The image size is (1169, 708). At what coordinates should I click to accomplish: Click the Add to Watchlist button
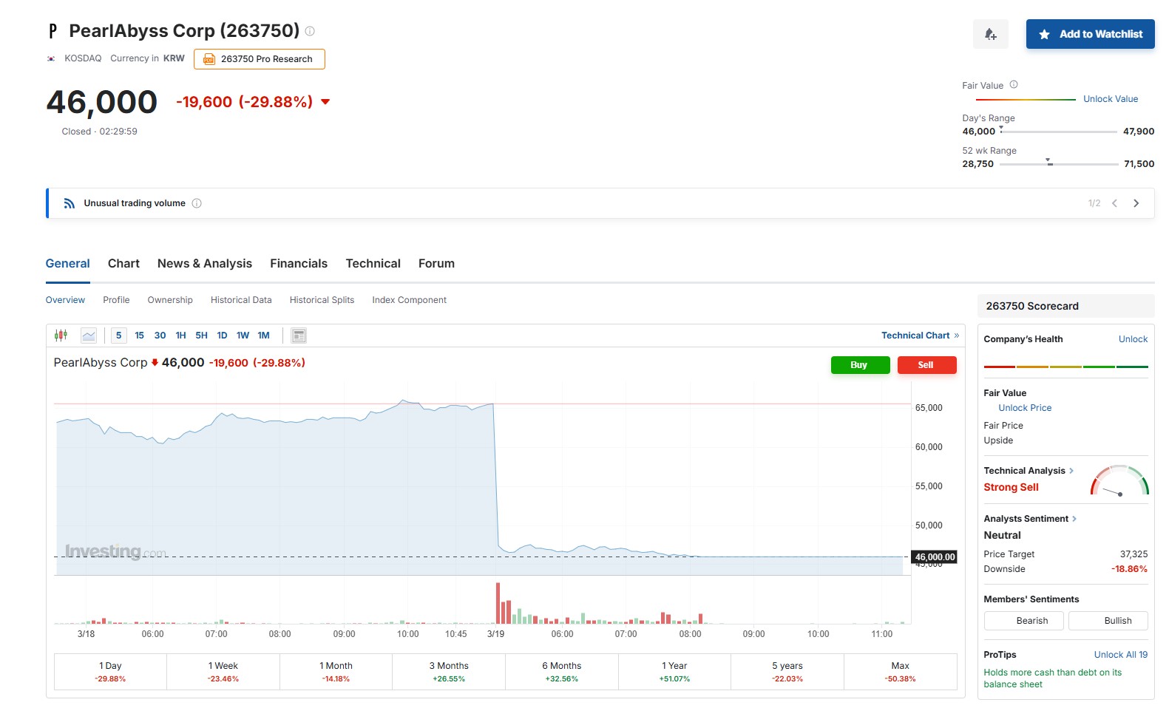click(1090, 34)
